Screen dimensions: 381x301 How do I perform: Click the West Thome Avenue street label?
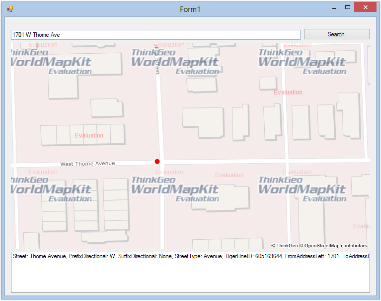point(88,164)
